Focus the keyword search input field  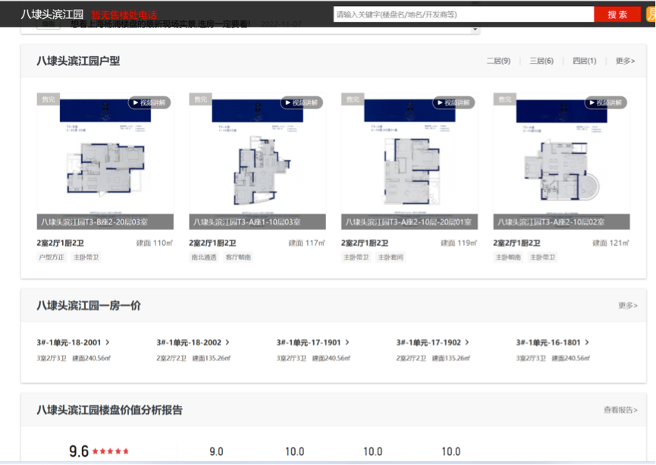point(463,14)
